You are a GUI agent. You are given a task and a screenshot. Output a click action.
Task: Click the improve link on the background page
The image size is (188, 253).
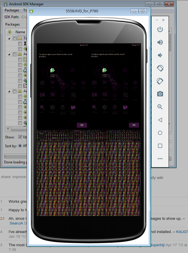[x=19, y=177]
